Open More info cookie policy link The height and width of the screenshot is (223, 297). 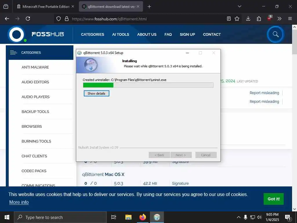[x=19, y=202]
